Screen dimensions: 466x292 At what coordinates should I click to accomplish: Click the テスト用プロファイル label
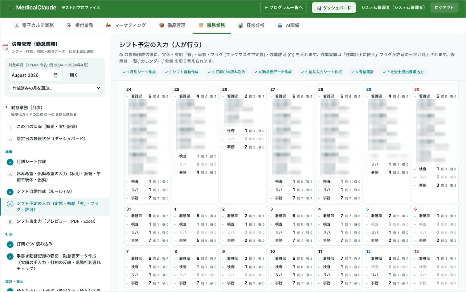tap(80, 8)
